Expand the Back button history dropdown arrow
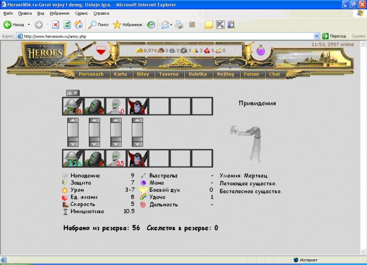Image resolution: width=367 pixels, height=265 pixels. click(x=29, y=24)
